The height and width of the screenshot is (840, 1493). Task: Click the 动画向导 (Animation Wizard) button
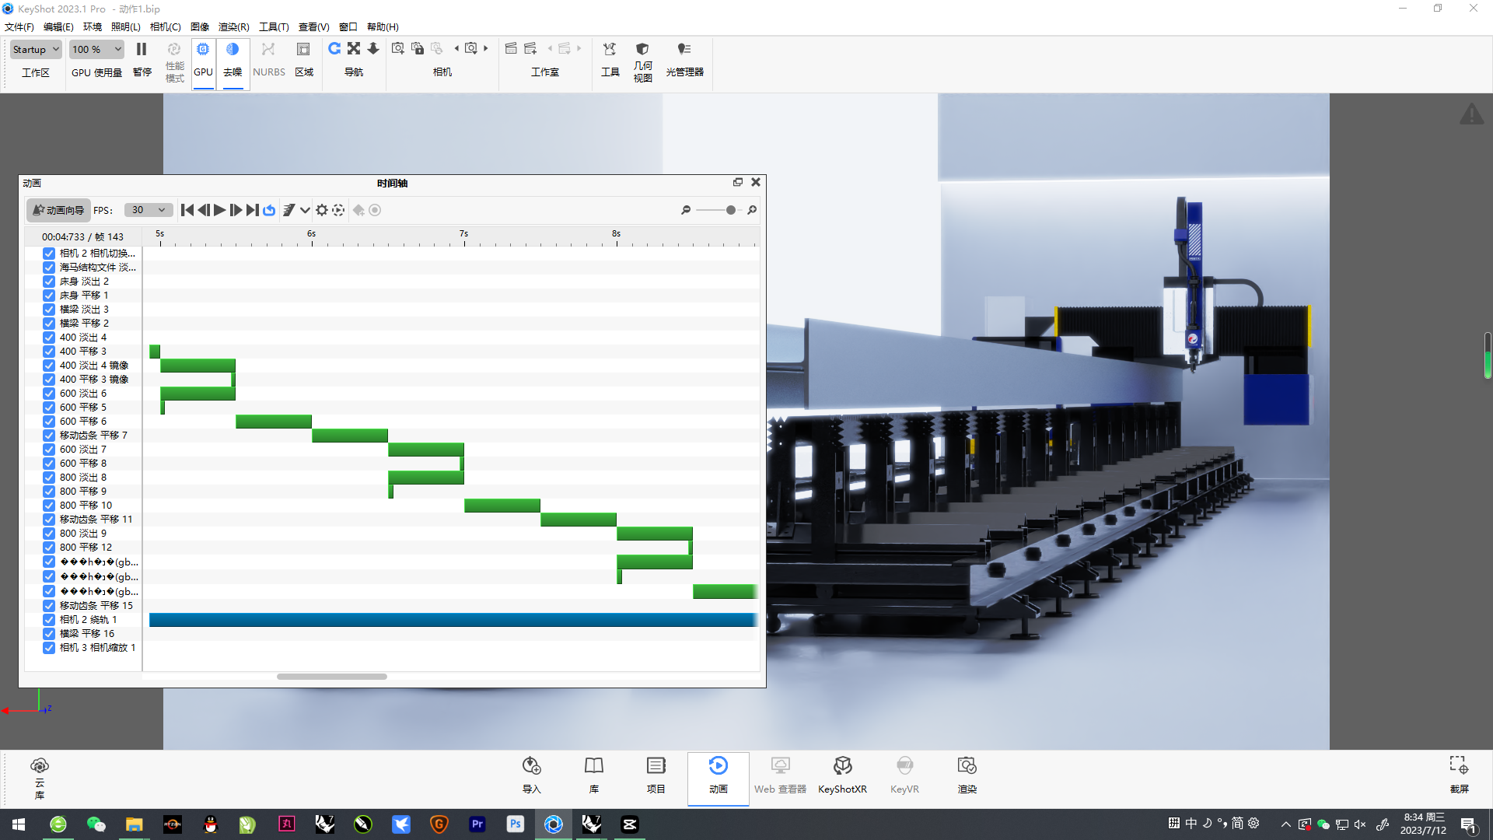(58, 210)
